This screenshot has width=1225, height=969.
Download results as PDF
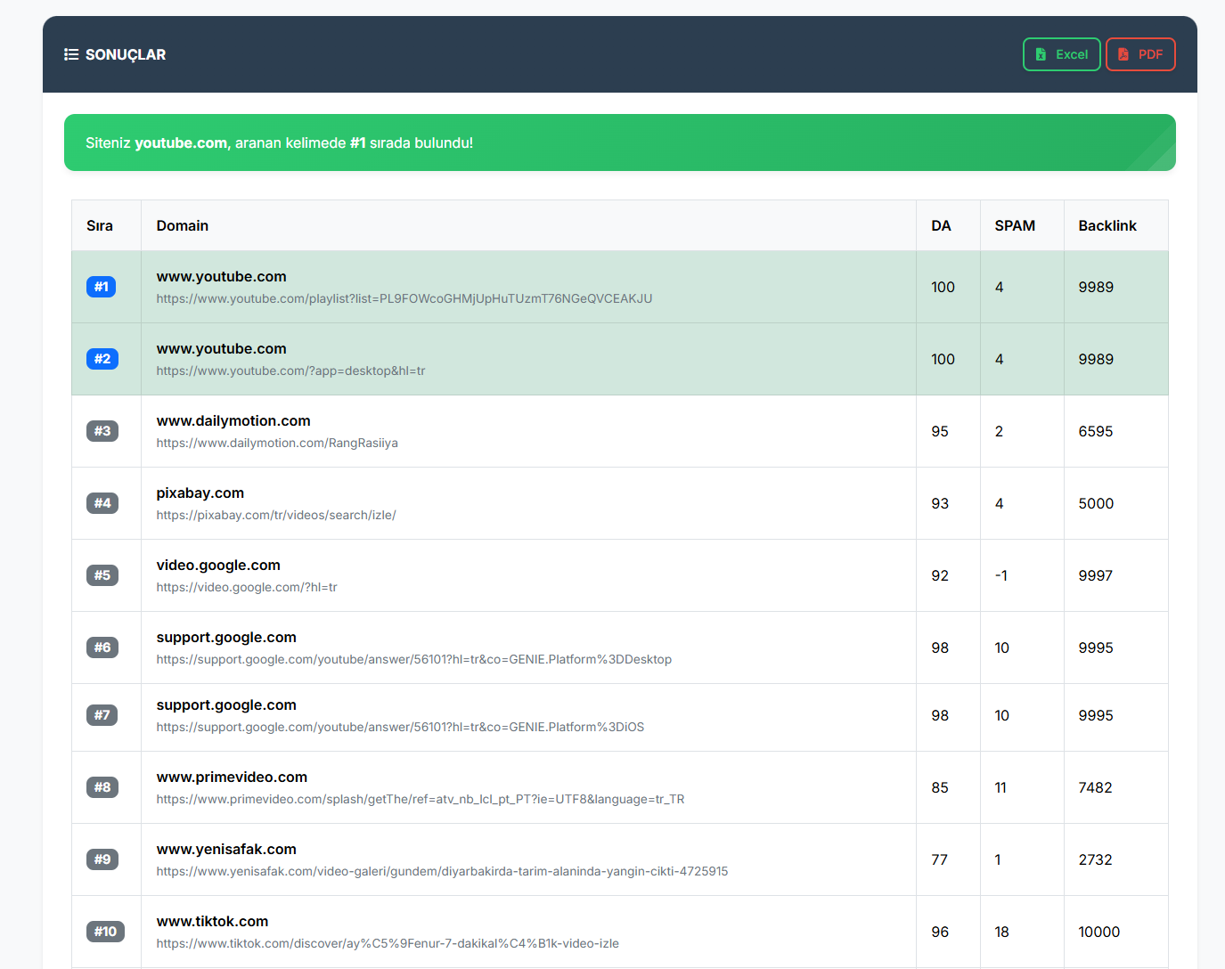point(1140,54)
